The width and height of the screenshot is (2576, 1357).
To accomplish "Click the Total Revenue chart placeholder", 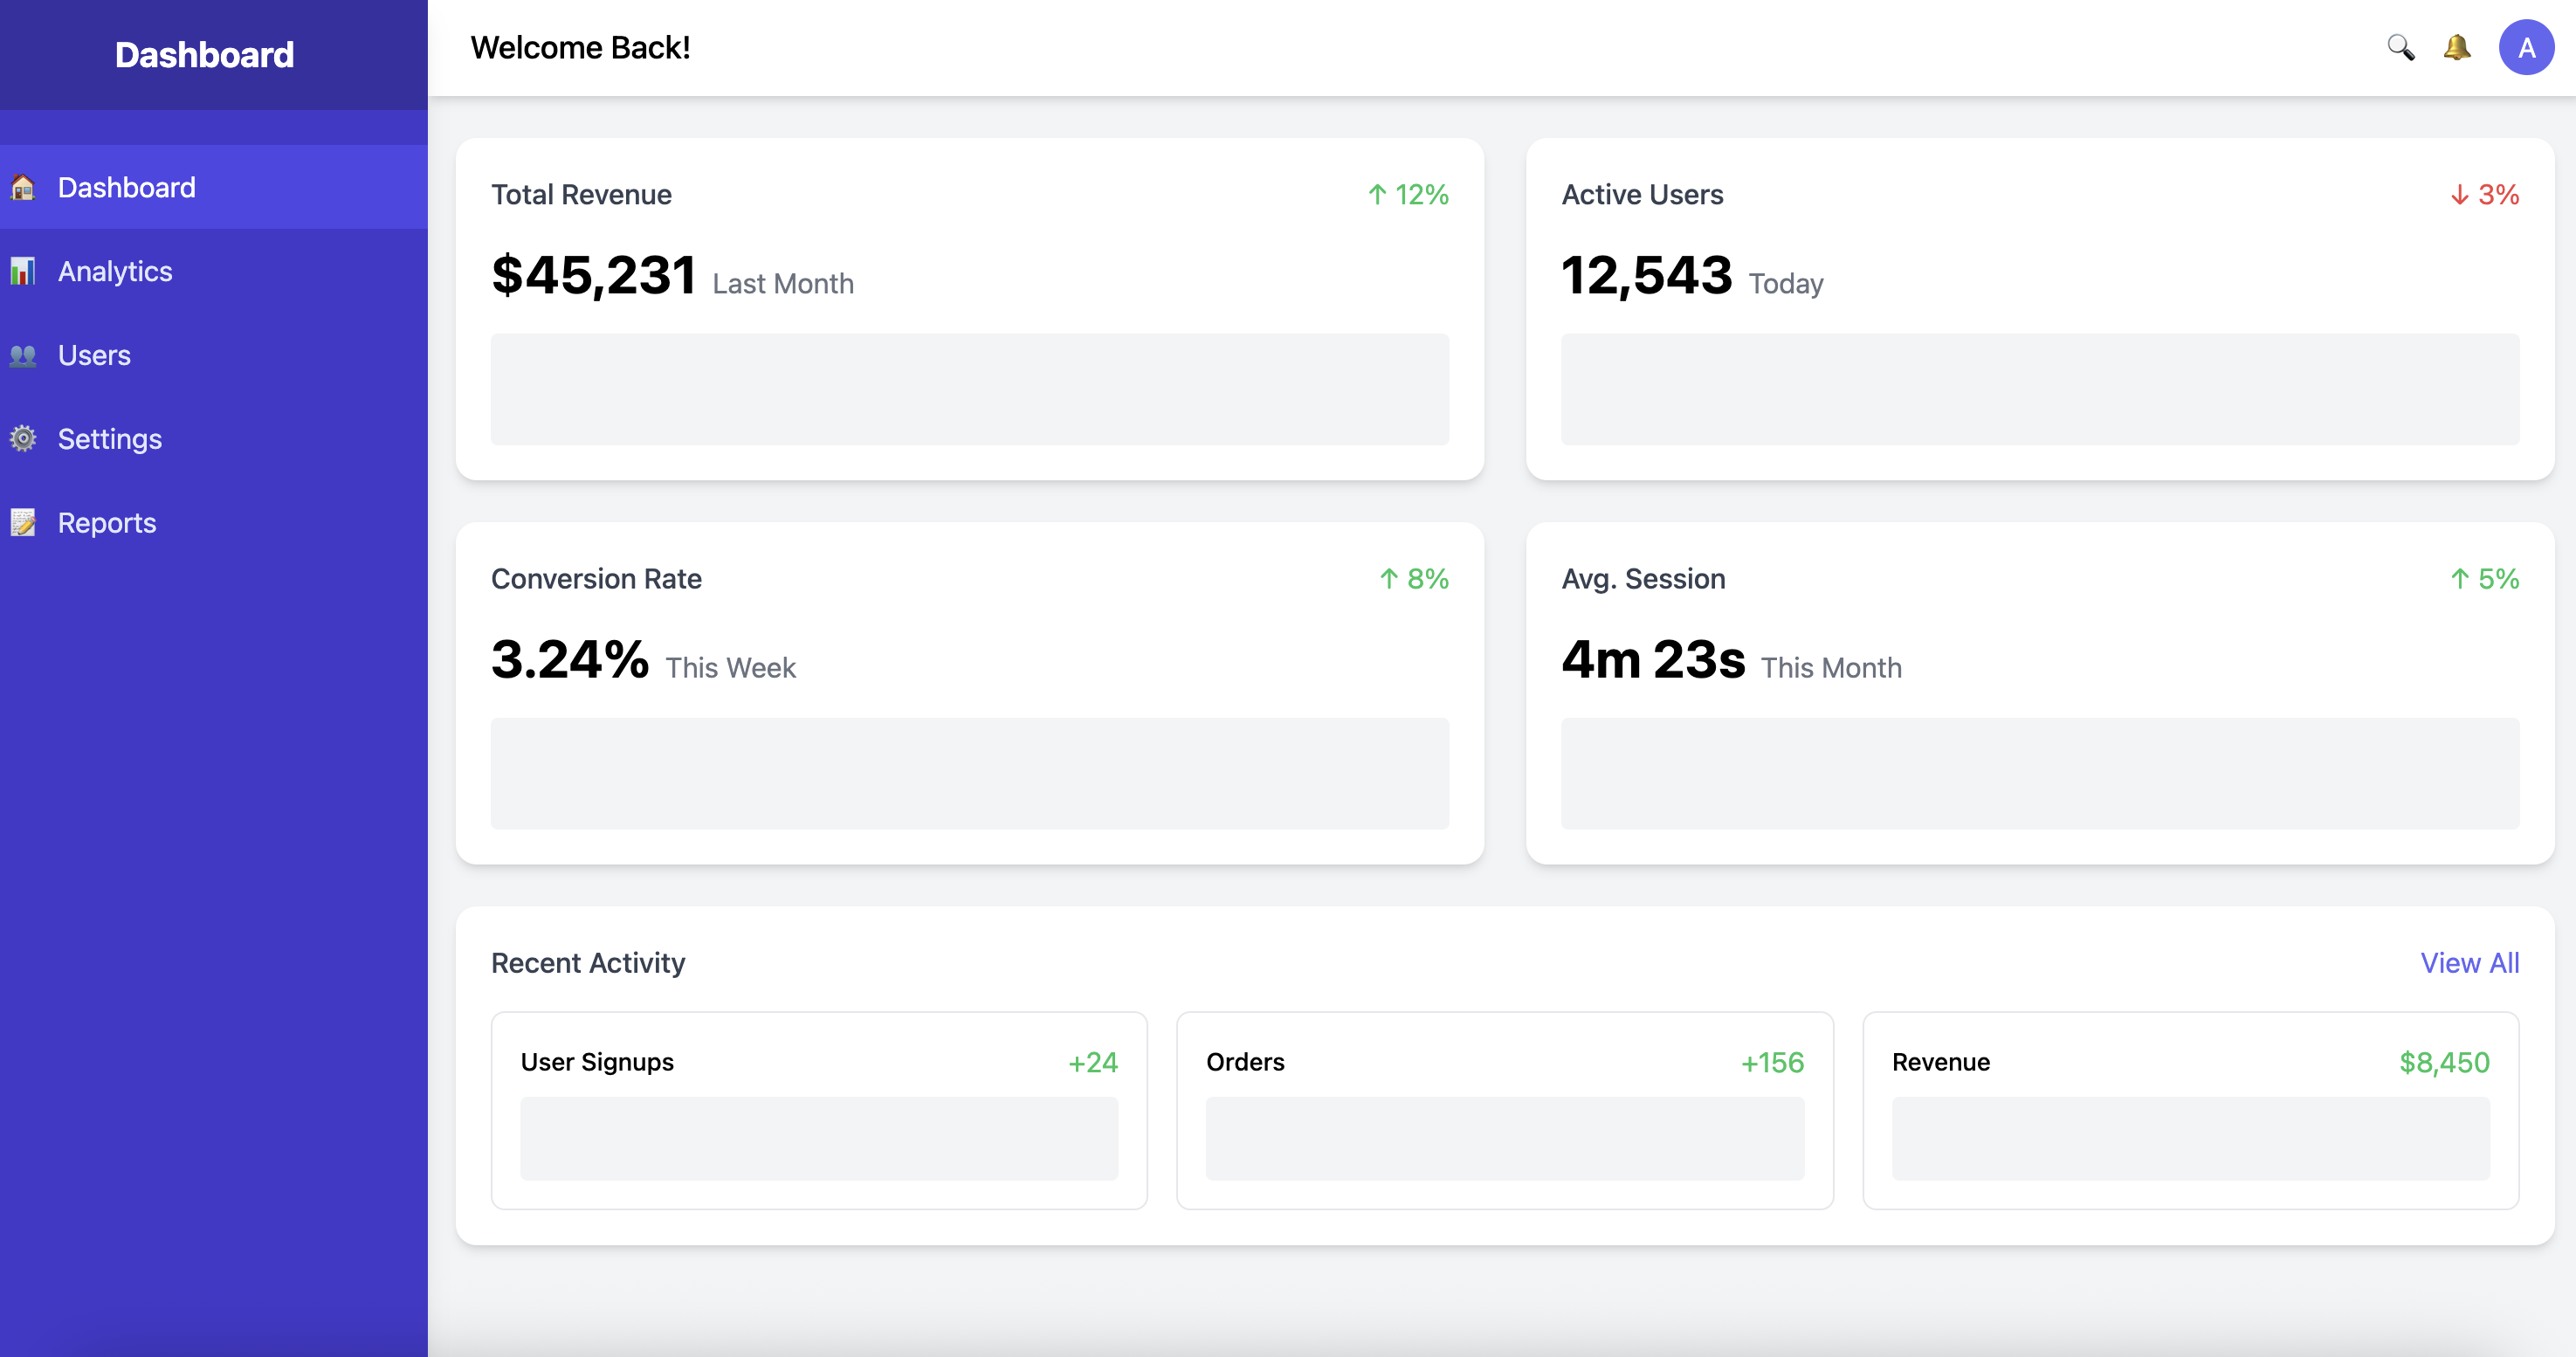I will [x=969, y=389].
